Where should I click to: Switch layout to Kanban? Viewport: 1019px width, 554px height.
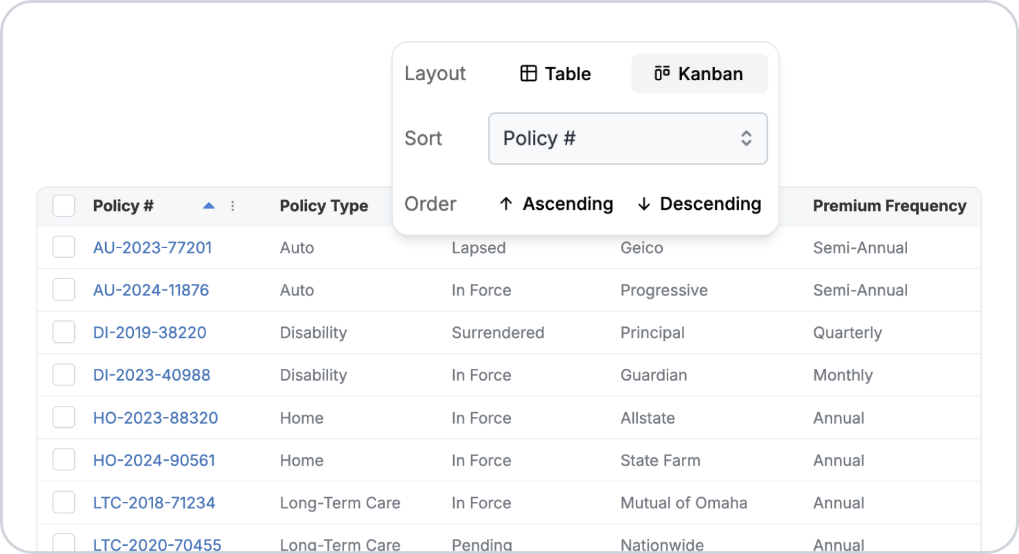tap(700, 73)
